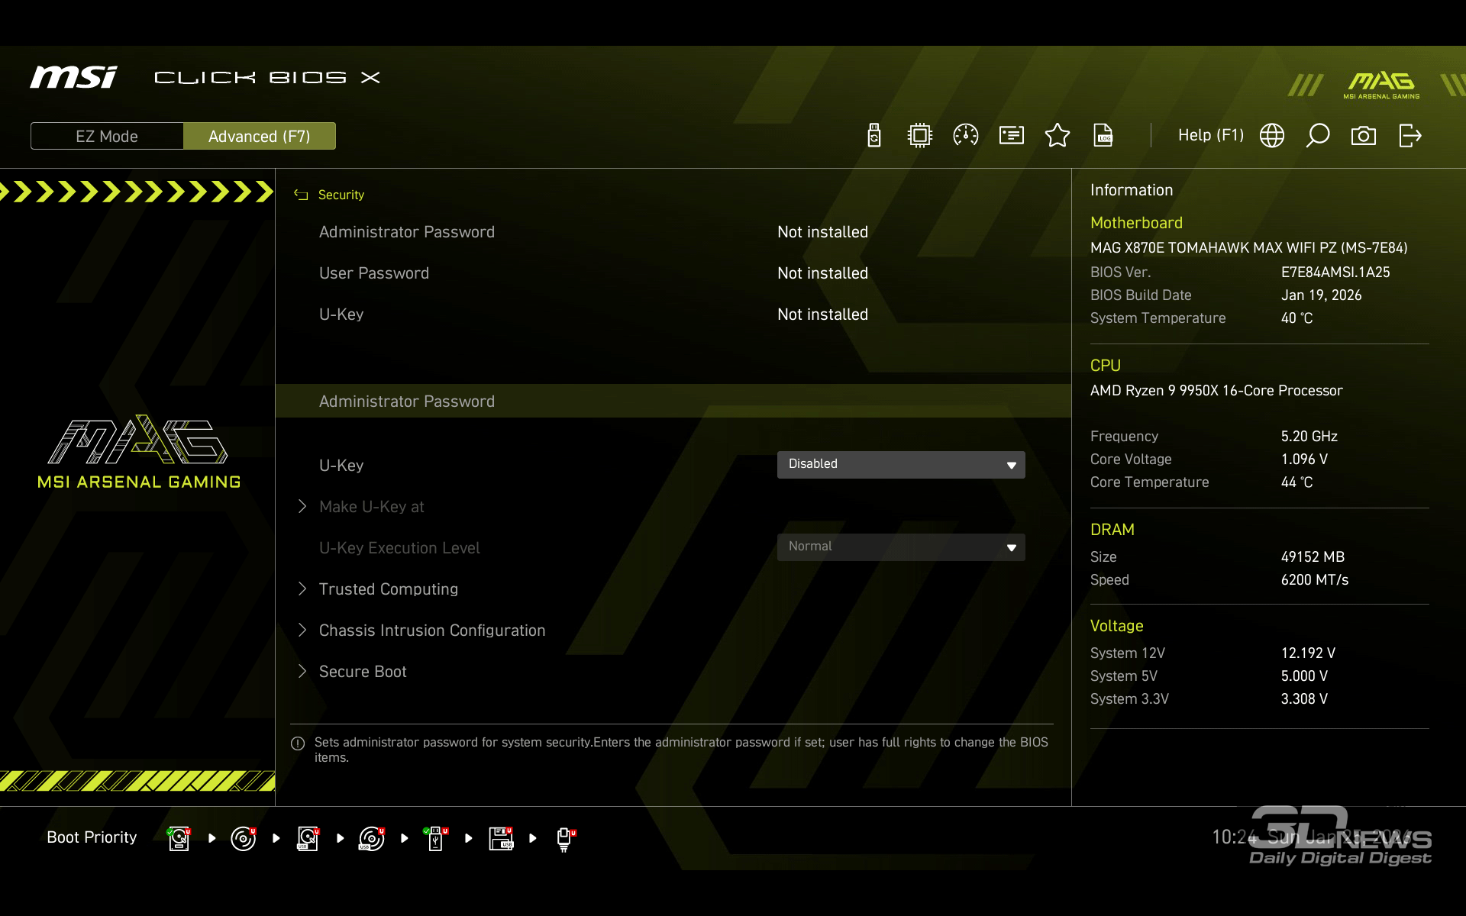This screenshot has width=1466, height=916.
Task: Select the USB floppy boot device icon
Action: coord(501,838)
